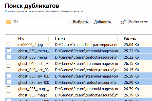Click into the D:\ path input field
This screenshot has height=101, width=152.
tap(41, 22)
